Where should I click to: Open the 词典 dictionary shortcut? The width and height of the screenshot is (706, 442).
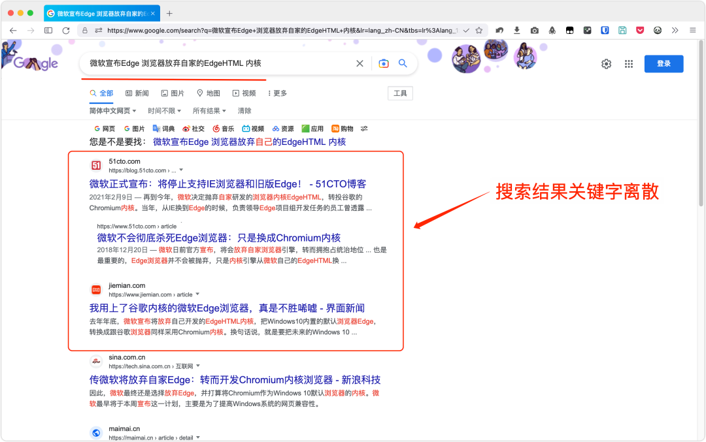(163, 129)
